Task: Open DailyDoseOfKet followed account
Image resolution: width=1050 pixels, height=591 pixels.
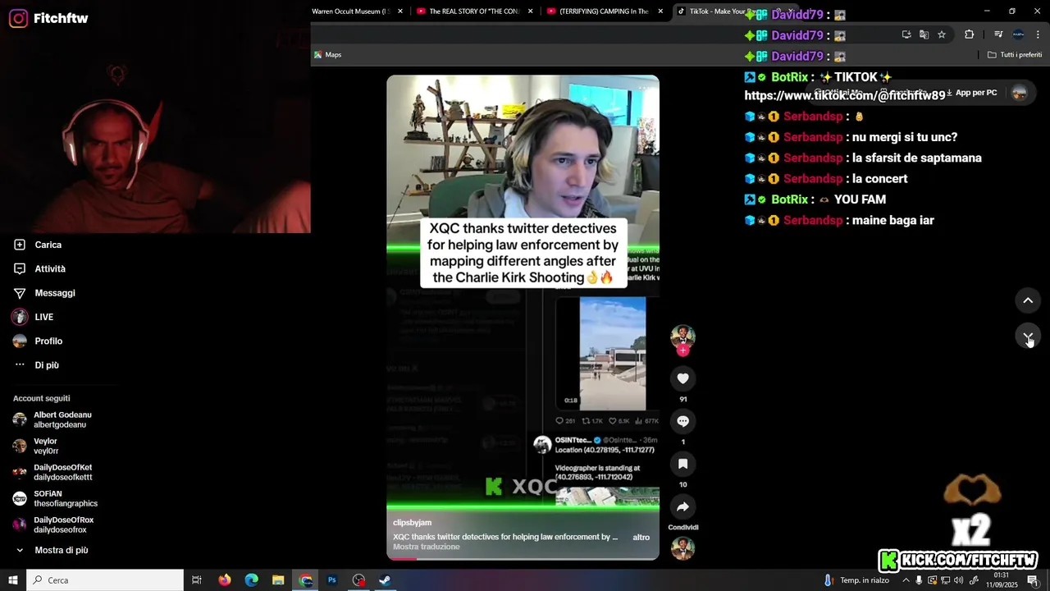Action: pyautogui.click(x=54, y=472)
